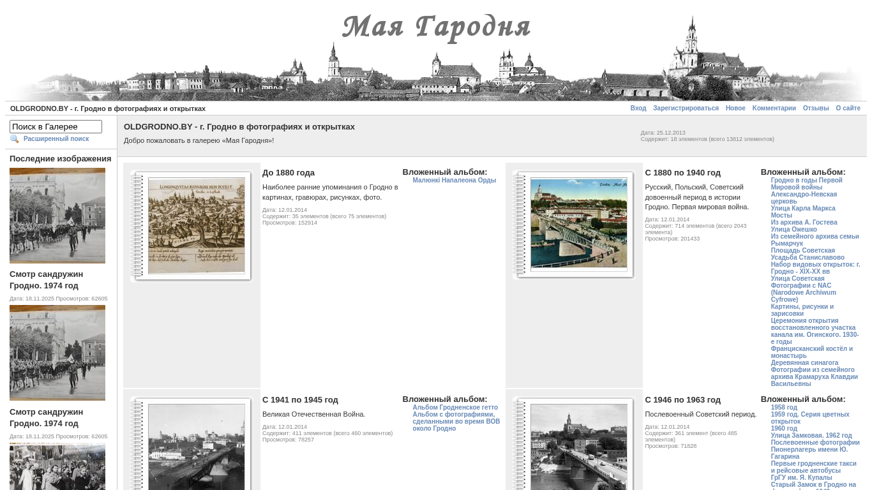Select the Альбом Гродненское гетто link

point(455,408)
